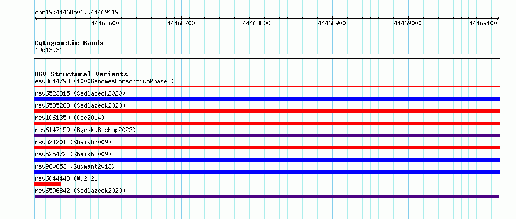Screen dimensions: 516x219
Task: Click the Cytogenetic Bands track title
Action: tap(69, 43)
